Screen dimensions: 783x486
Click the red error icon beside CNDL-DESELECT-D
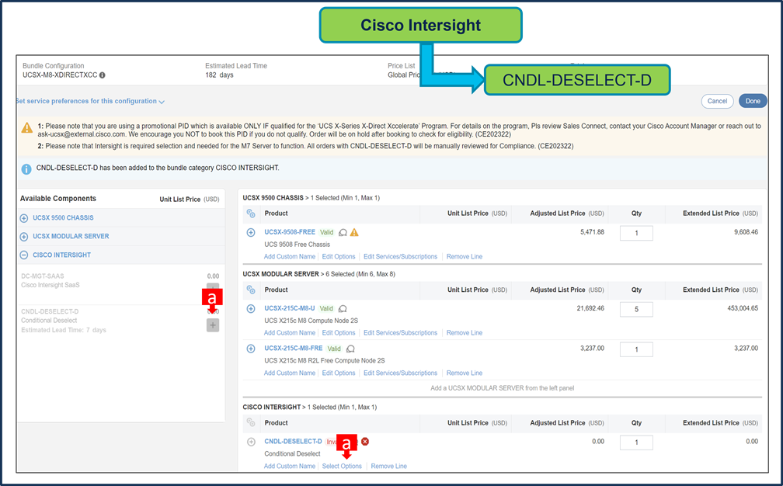pyautogui.click(x=365, y=442)
